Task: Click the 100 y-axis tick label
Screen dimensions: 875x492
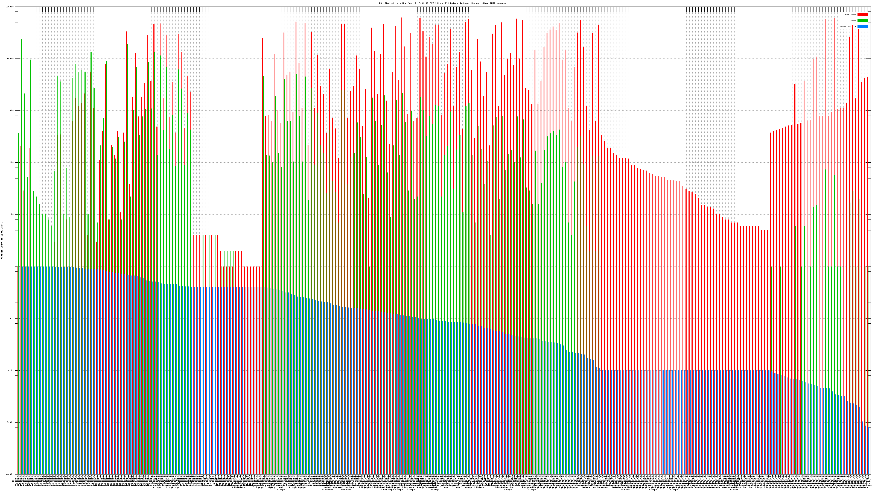Action: pos(11,163)
